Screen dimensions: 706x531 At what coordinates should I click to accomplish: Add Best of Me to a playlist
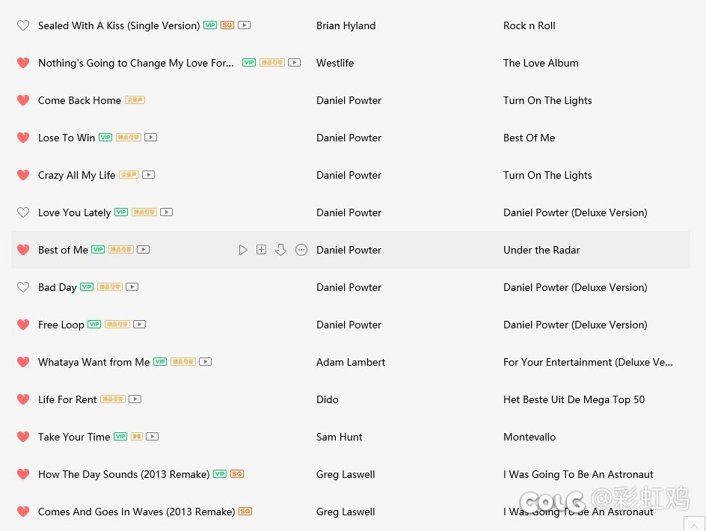(261, 250)
